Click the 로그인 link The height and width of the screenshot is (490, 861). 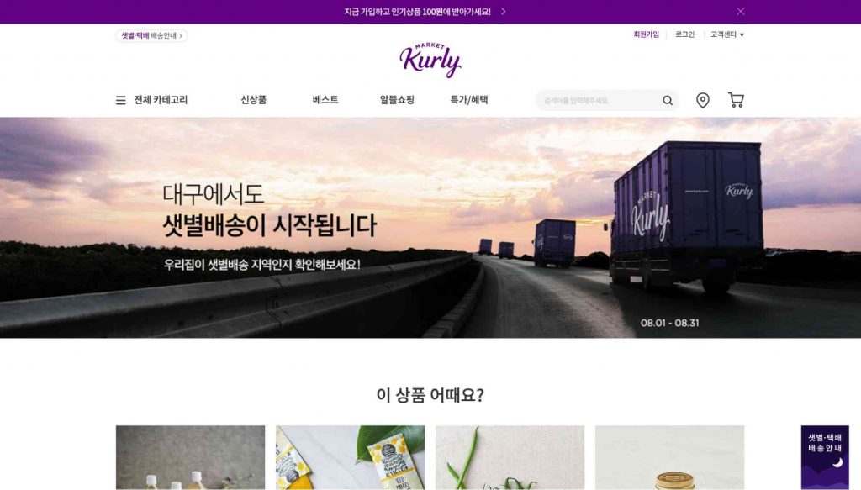click(684, 34)
